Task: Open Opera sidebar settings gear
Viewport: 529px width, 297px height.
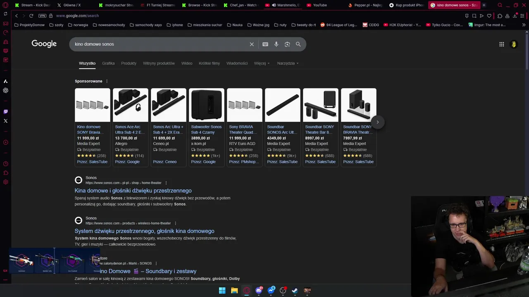Action: click(x=5, y=182)
